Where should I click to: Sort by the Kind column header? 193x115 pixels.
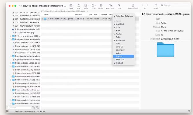(96, 14)
